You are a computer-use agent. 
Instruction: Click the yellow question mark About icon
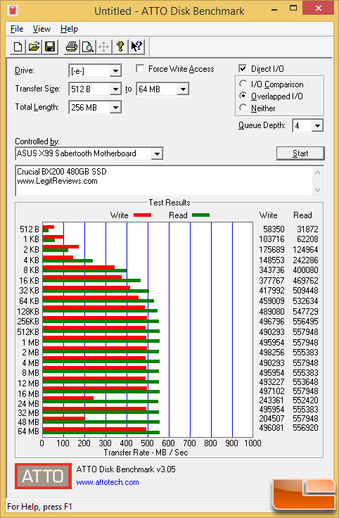[120, 46]
